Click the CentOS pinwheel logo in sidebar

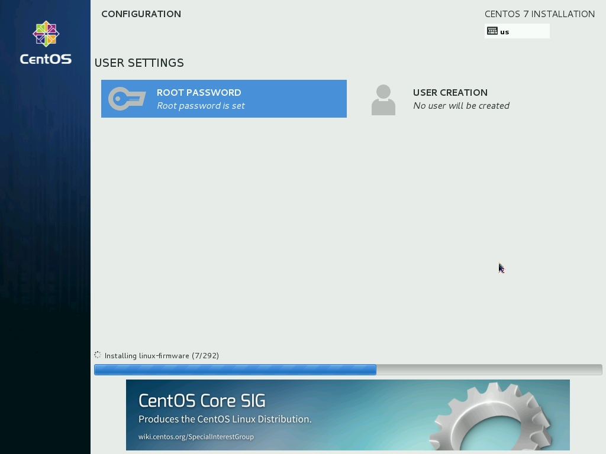[x=46, y=34]
